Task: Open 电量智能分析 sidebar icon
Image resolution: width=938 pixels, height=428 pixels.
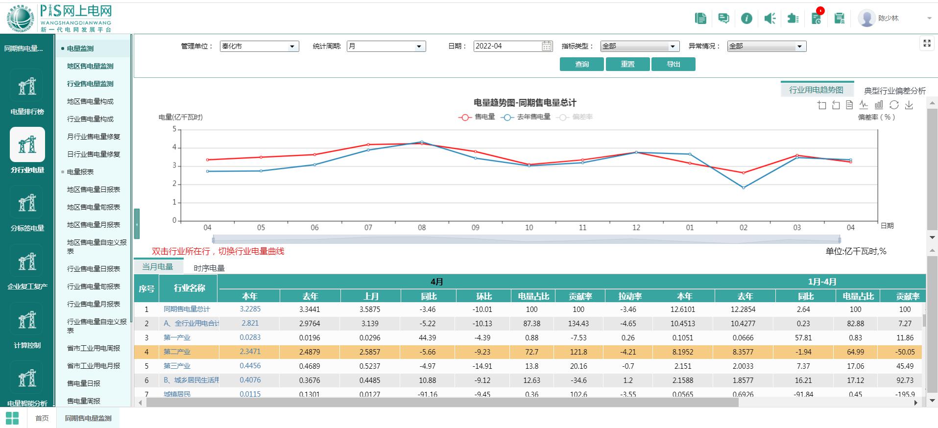Action: 27,378
